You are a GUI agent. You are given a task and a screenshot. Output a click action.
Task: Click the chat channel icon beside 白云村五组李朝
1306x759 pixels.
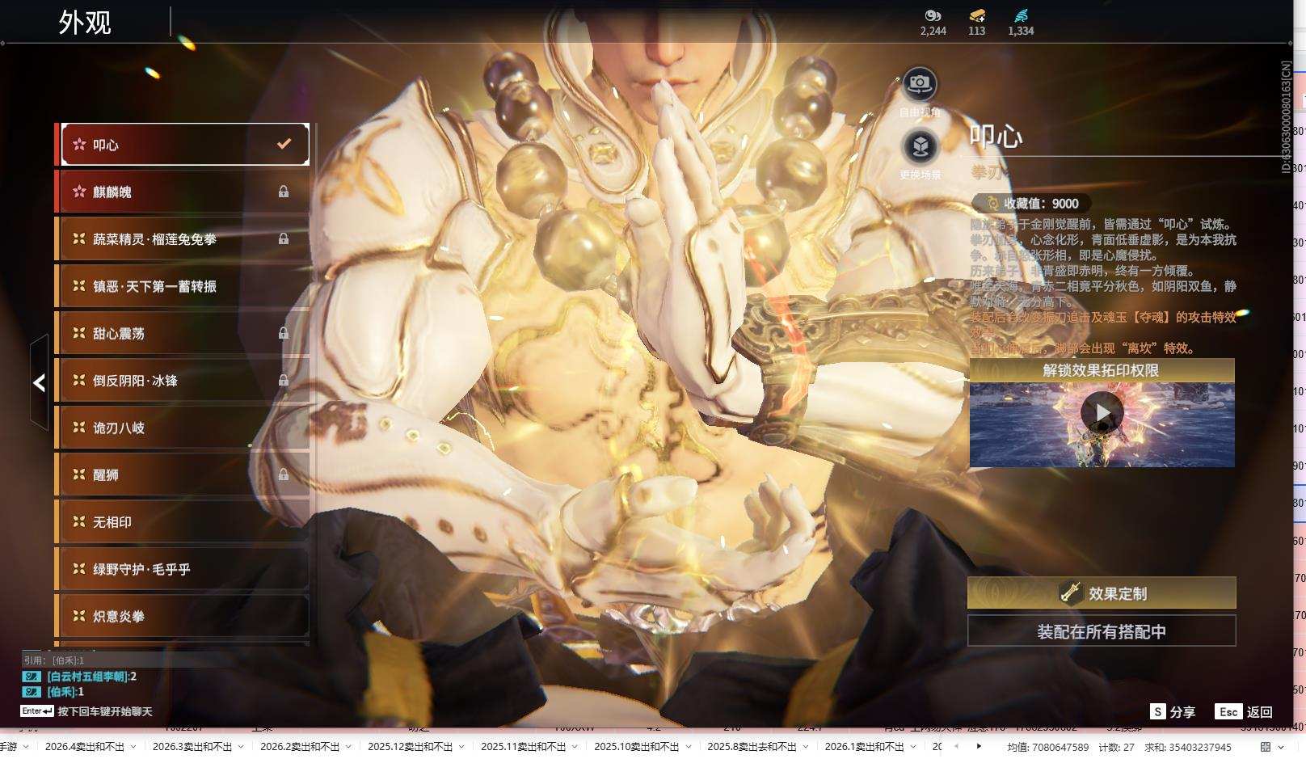pos(32,677)
